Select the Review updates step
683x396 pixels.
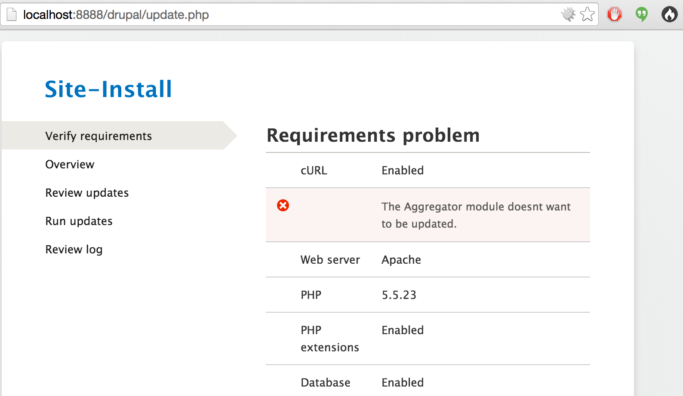point(87,192)
